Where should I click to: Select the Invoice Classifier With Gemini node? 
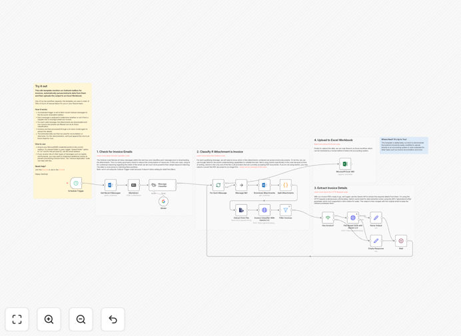(x=264, y=210)
